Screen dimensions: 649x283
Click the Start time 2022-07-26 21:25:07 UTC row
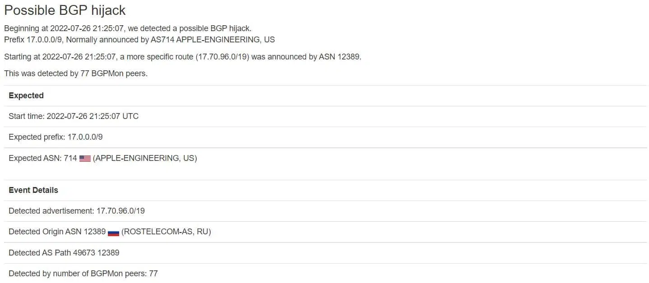coord(325,116)
